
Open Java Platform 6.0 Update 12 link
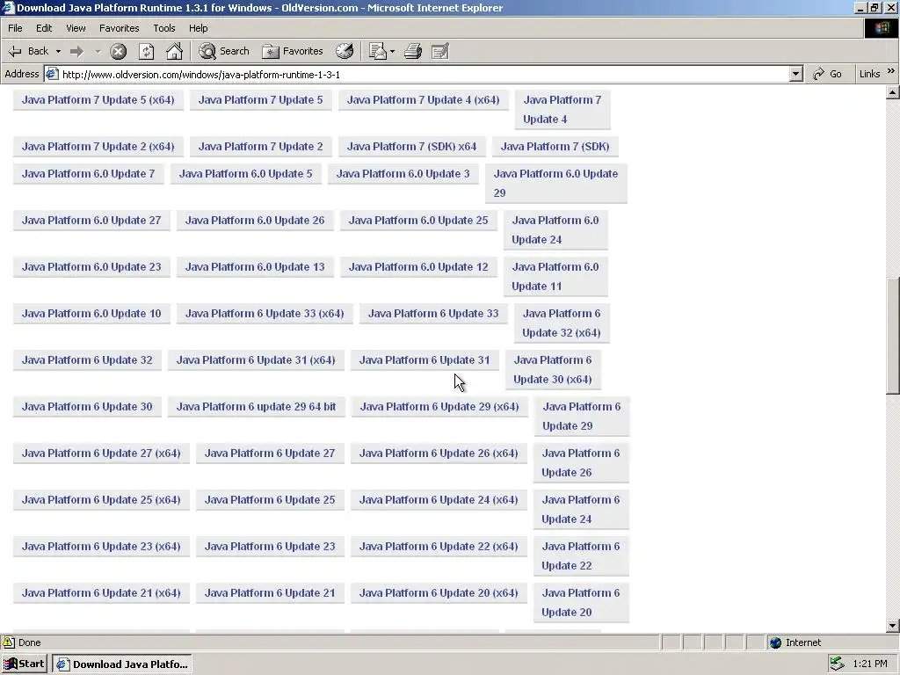(418, 267)
